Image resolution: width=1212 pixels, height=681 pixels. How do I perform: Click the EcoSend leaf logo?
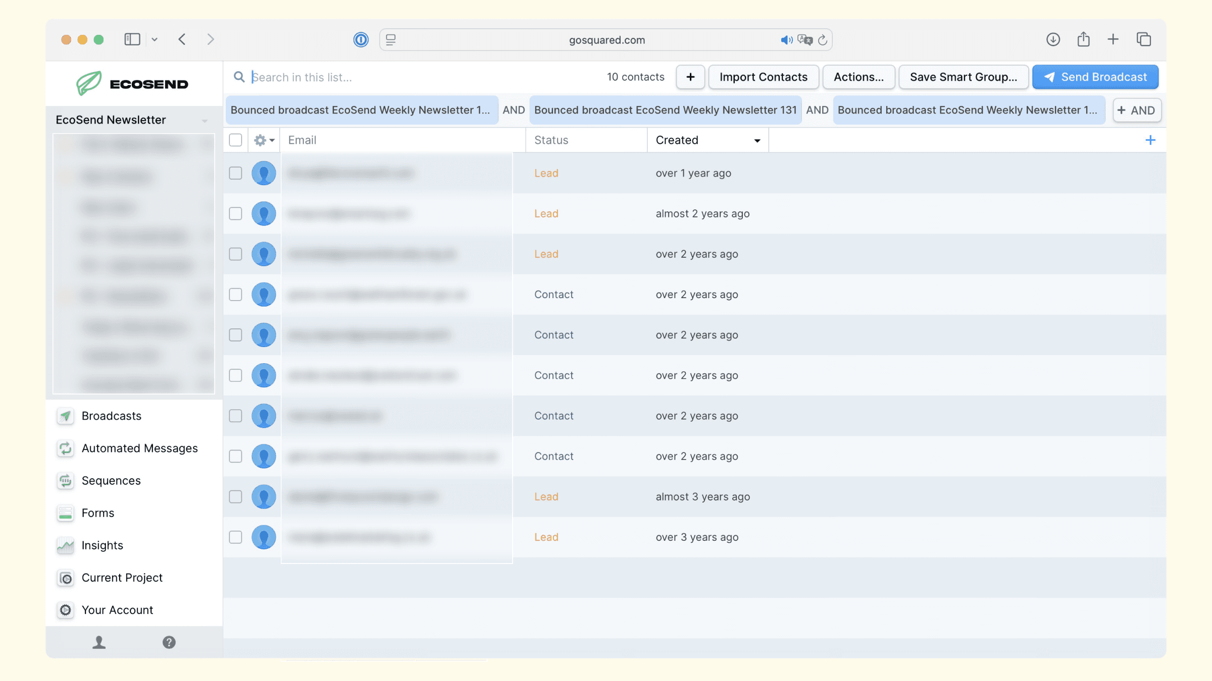pos(89,83)
